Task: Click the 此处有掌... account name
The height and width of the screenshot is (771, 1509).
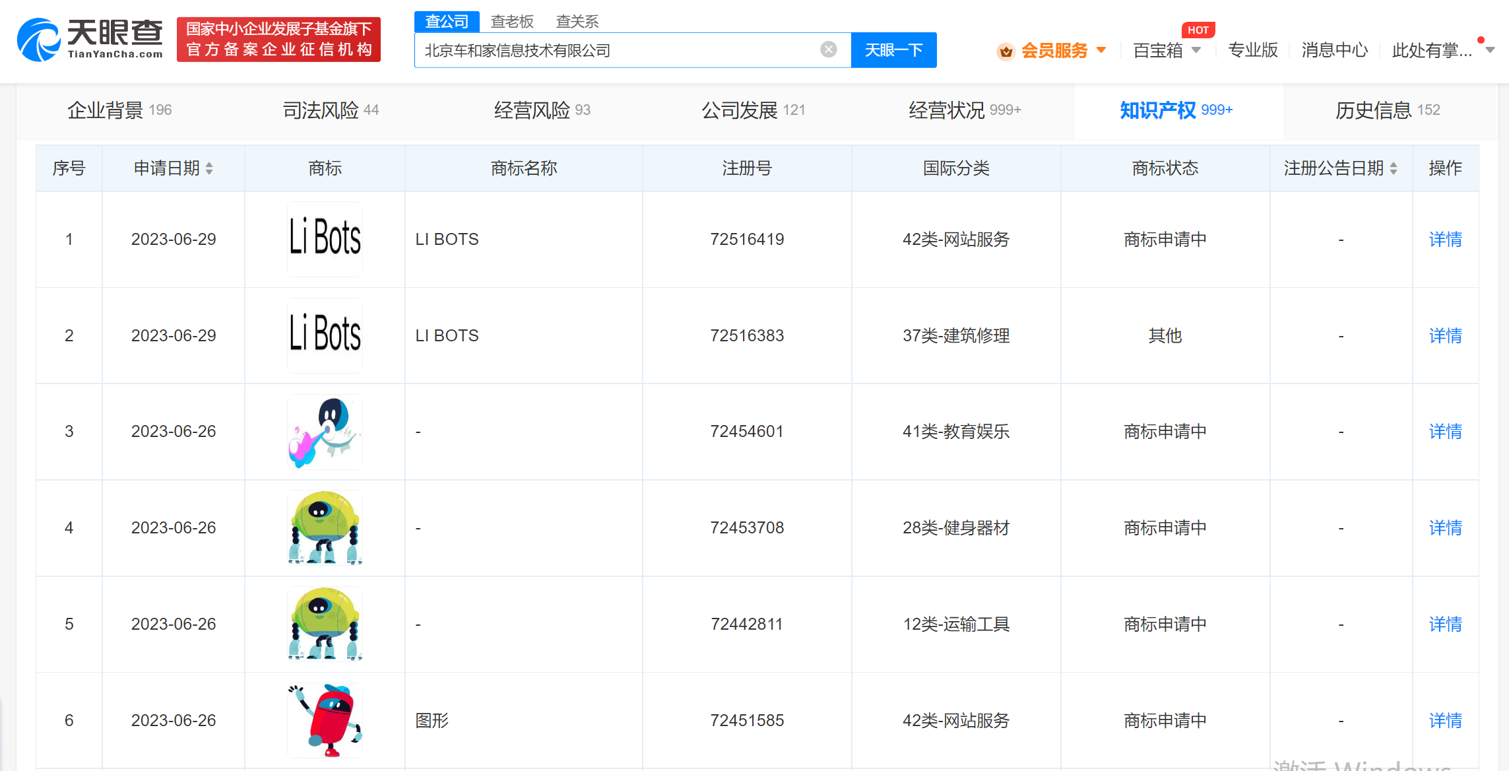Action: pos(1432,50)
